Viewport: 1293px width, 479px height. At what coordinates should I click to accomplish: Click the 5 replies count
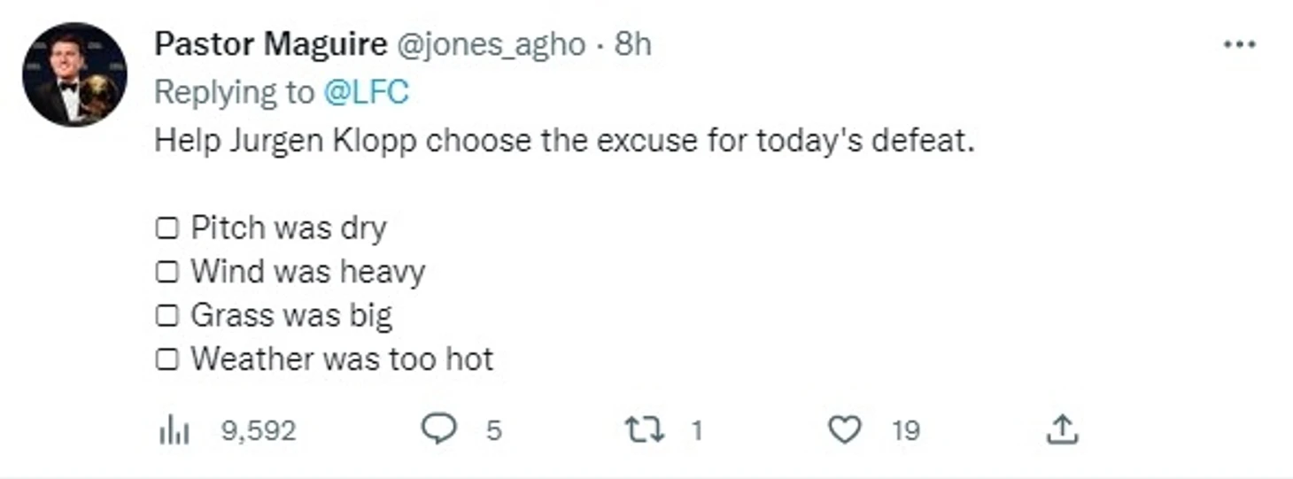tap(493, 431)
